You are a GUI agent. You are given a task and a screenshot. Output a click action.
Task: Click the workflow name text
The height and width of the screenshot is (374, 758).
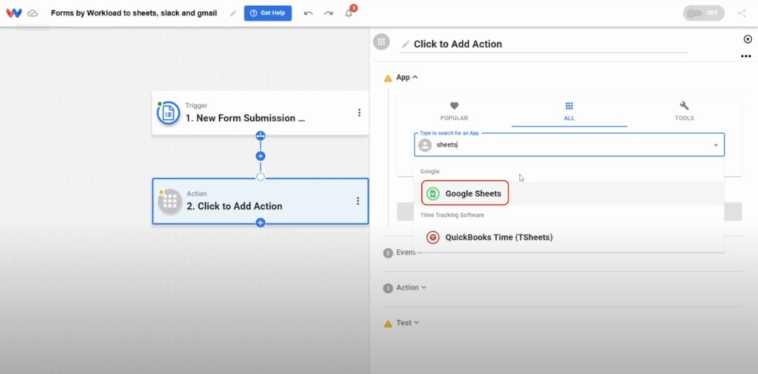coord(134,13)
